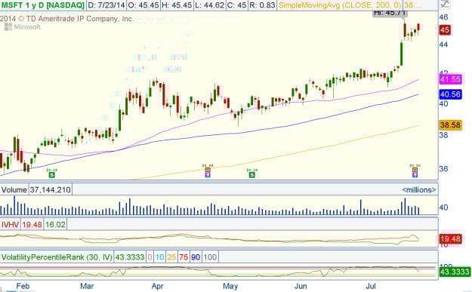Open the SimpleMovingAvg (CLOSE, 200, 0) study label
Screen dimensions: 472x292
pos(340,5)
